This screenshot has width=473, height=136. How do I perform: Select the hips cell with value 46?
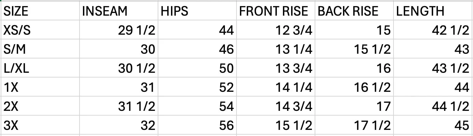(x=198, y=49)
